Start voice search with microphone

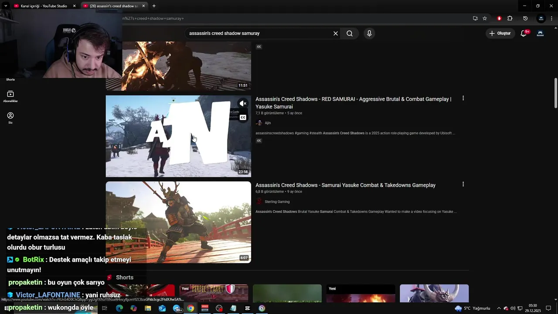pos(369,34)
